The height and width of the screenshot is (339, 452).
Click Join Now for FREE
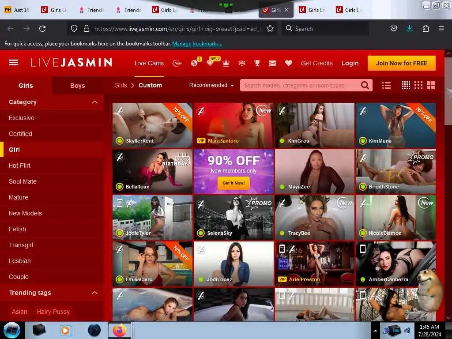coord(402,63)
